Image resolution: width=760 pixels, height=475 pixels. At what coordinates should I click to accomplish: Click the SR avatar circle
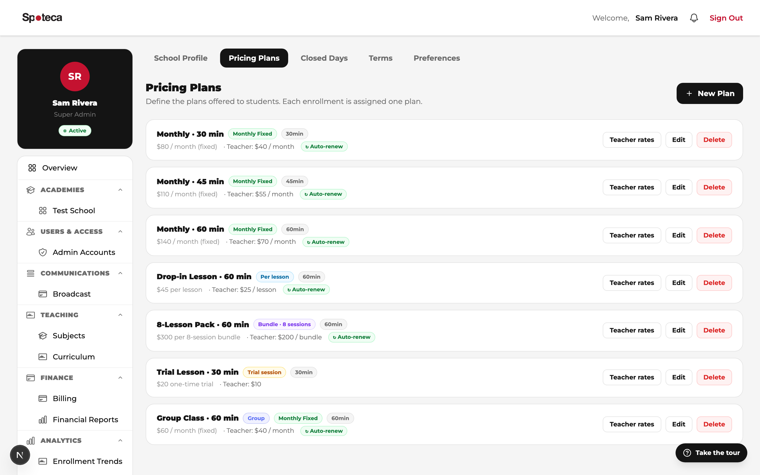tap(75, 76)
